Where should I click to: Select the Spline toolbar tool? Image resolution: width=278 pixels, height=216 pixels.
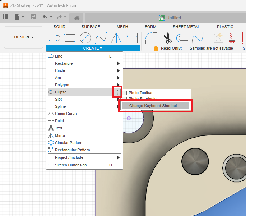point(101,38)
